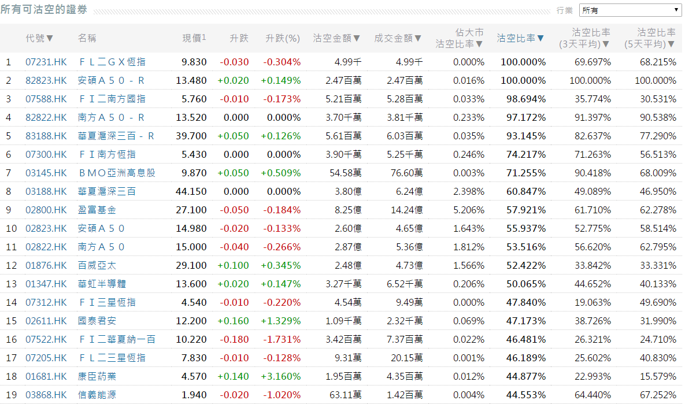685x404 pixels.
Task: Sort by 沽空比率 5天平均 header
Action: click(650, 38)
